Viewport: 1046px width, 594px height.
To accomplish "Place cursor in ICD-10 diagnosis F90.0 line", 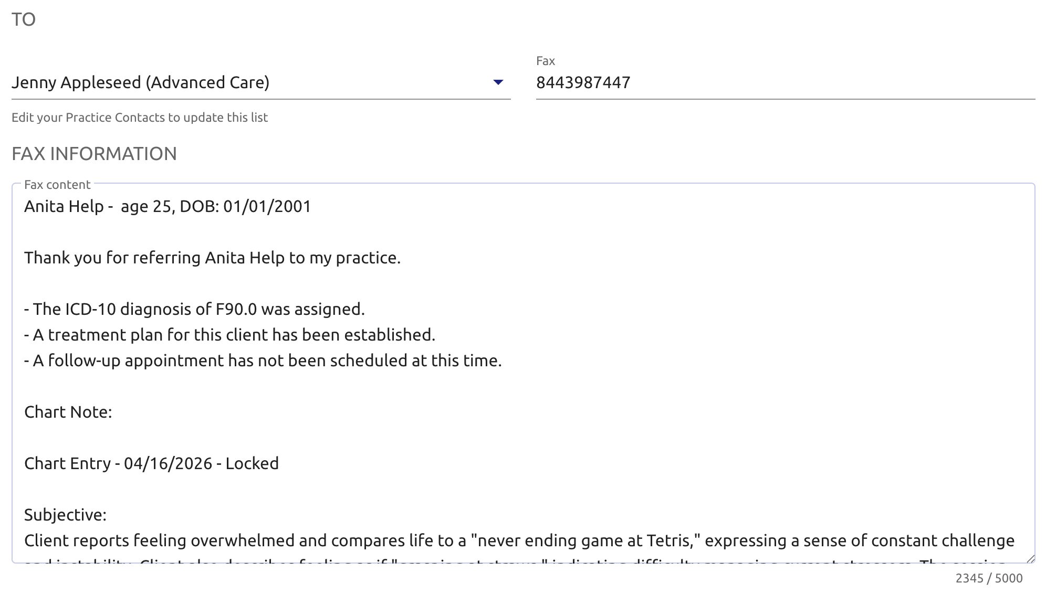I will [x=194, y=309].
